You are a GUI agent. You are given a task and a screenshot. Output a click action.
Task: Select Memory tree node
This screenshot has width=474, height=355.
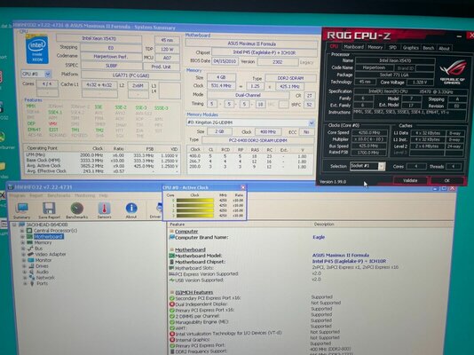43,242
